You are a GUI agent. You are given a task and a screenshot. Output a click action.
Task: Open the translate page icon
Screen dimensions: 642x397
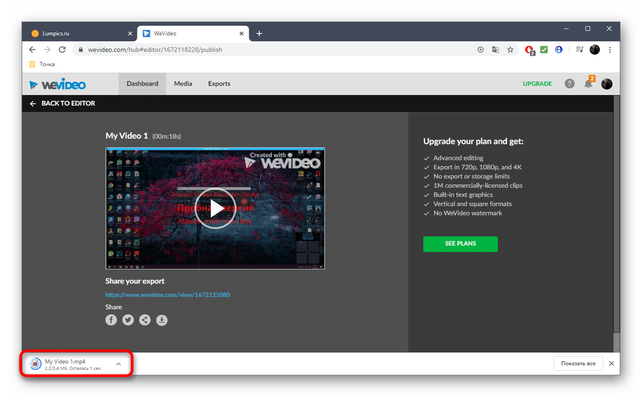point(495,49)
